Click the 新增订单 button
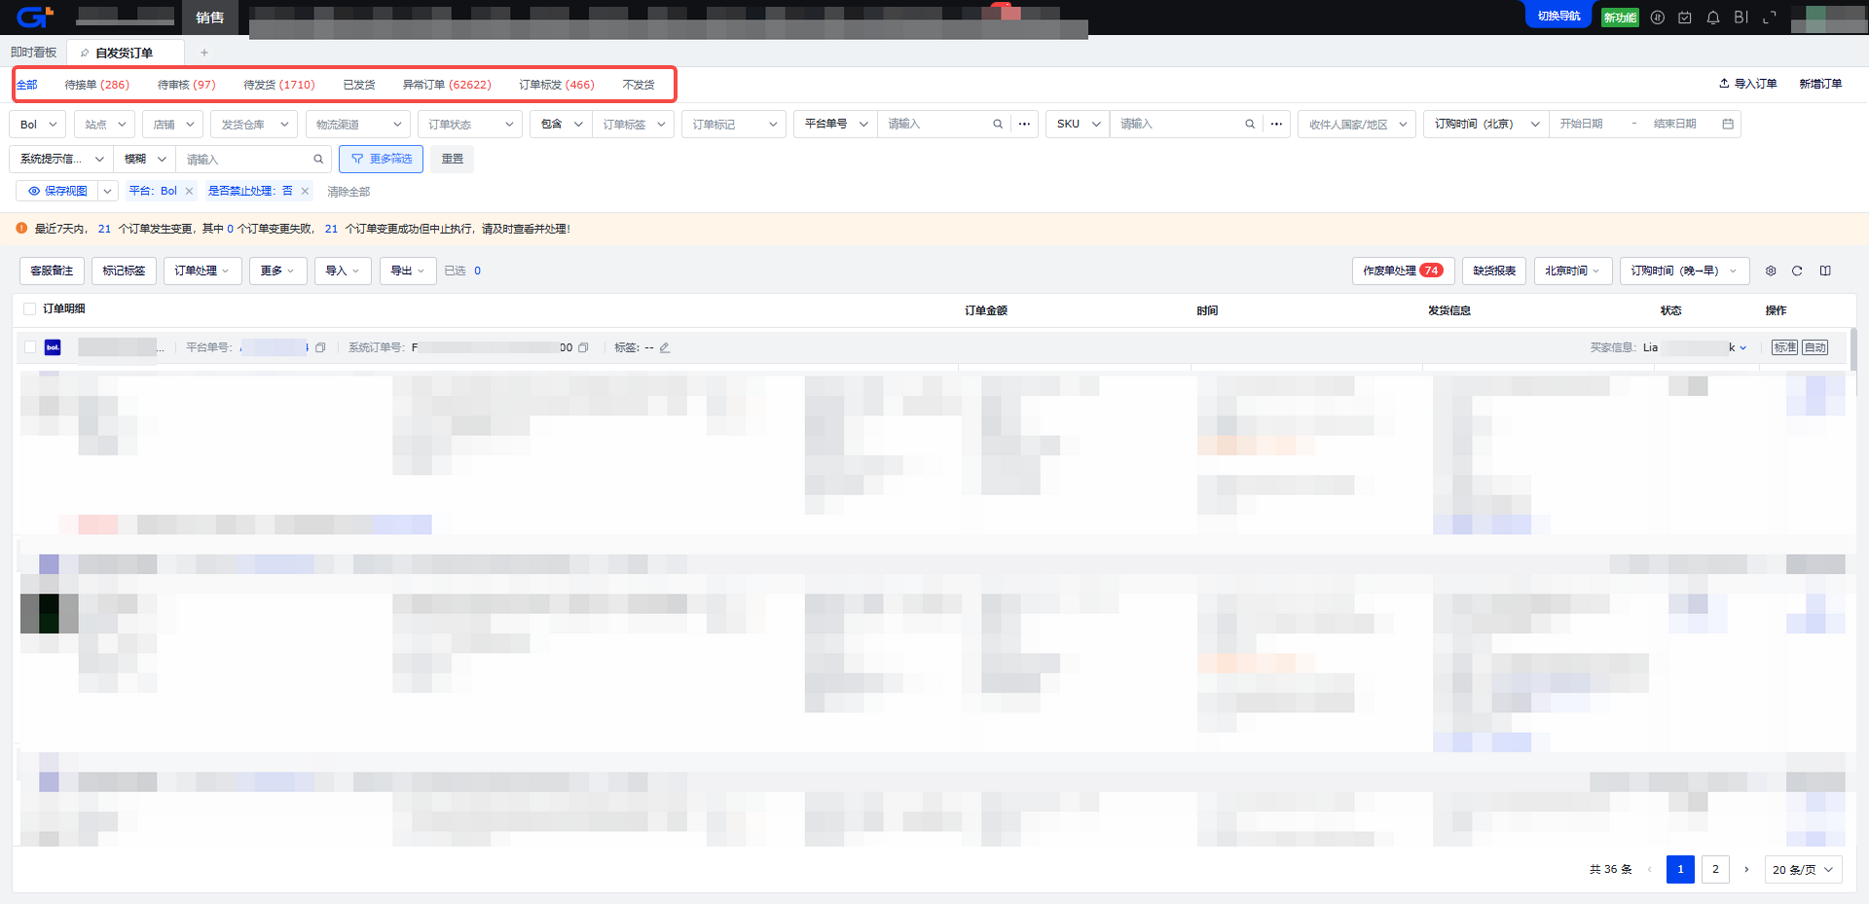The height and width of the screenshot is (904, 1869). [x=1820, y=84]
